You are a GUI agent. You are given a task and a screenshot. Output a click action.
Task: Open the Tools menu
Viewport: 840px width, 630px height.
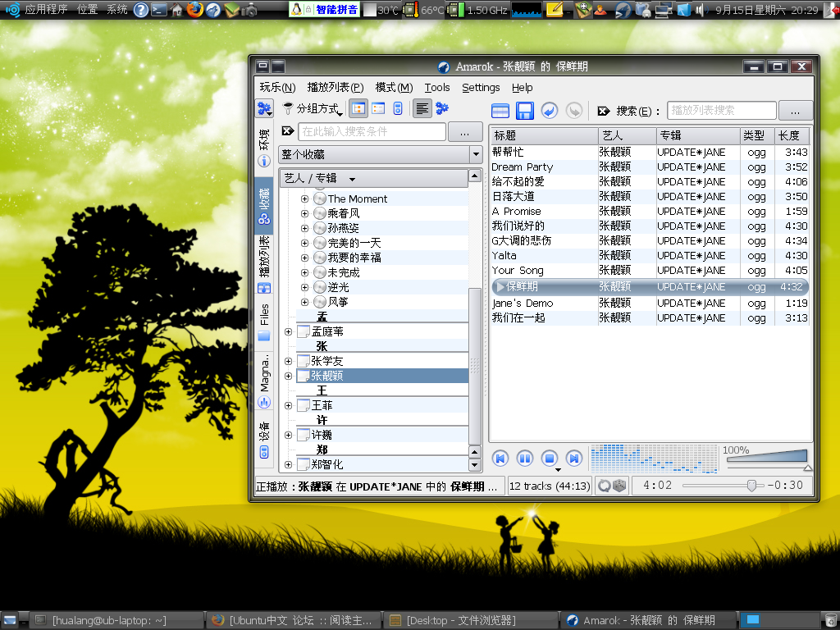click(437, 87)
